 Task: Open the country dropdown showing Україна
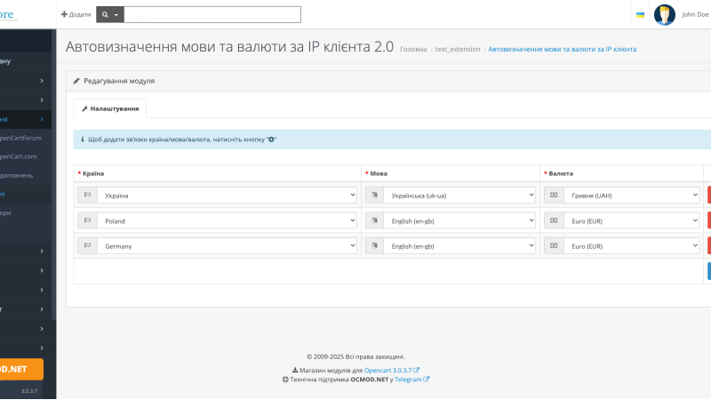(x=227, y=195)
